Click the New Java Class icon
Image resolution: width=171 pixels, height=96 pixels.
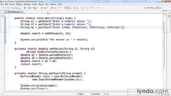pyautogui.click(x=45, y=8)
